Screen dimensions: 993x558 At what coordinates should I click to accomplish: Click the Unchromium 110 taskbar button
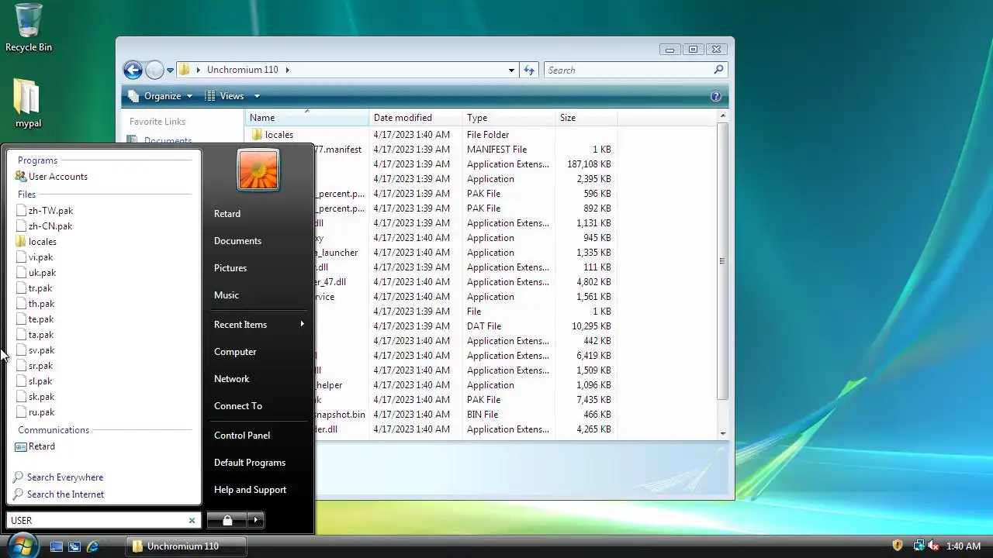click(x=186, y=546)
